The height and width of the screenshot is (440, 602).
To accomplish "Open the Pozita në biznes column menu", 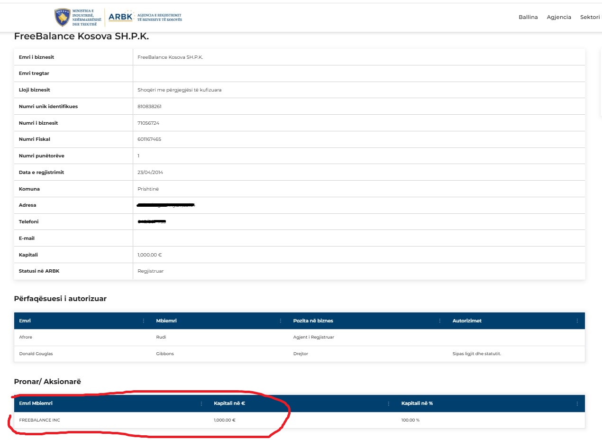I will pos(440,321).
